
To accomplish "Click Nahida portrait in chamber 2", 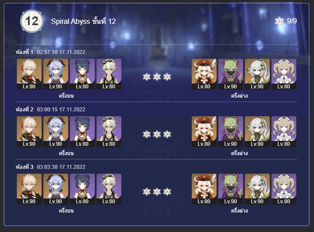I will click(257, 132).
